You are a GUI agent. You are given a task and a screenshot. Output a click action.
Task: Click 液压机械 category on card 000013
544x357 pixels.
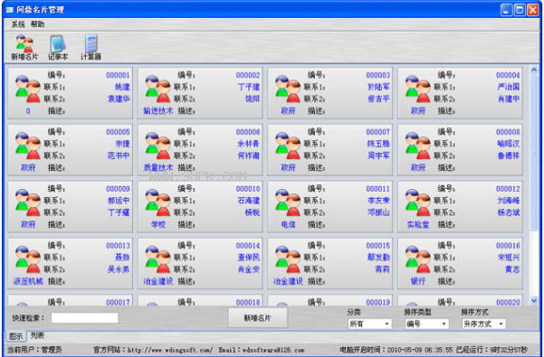[28, 281]
